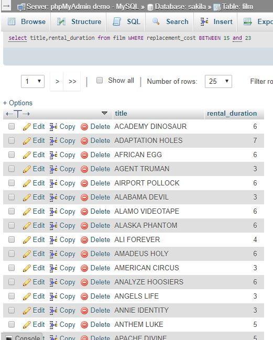Click the Edit link for ALASKA PHANTOM
This screenshot has width=273, height=340.
pos(39,225)
